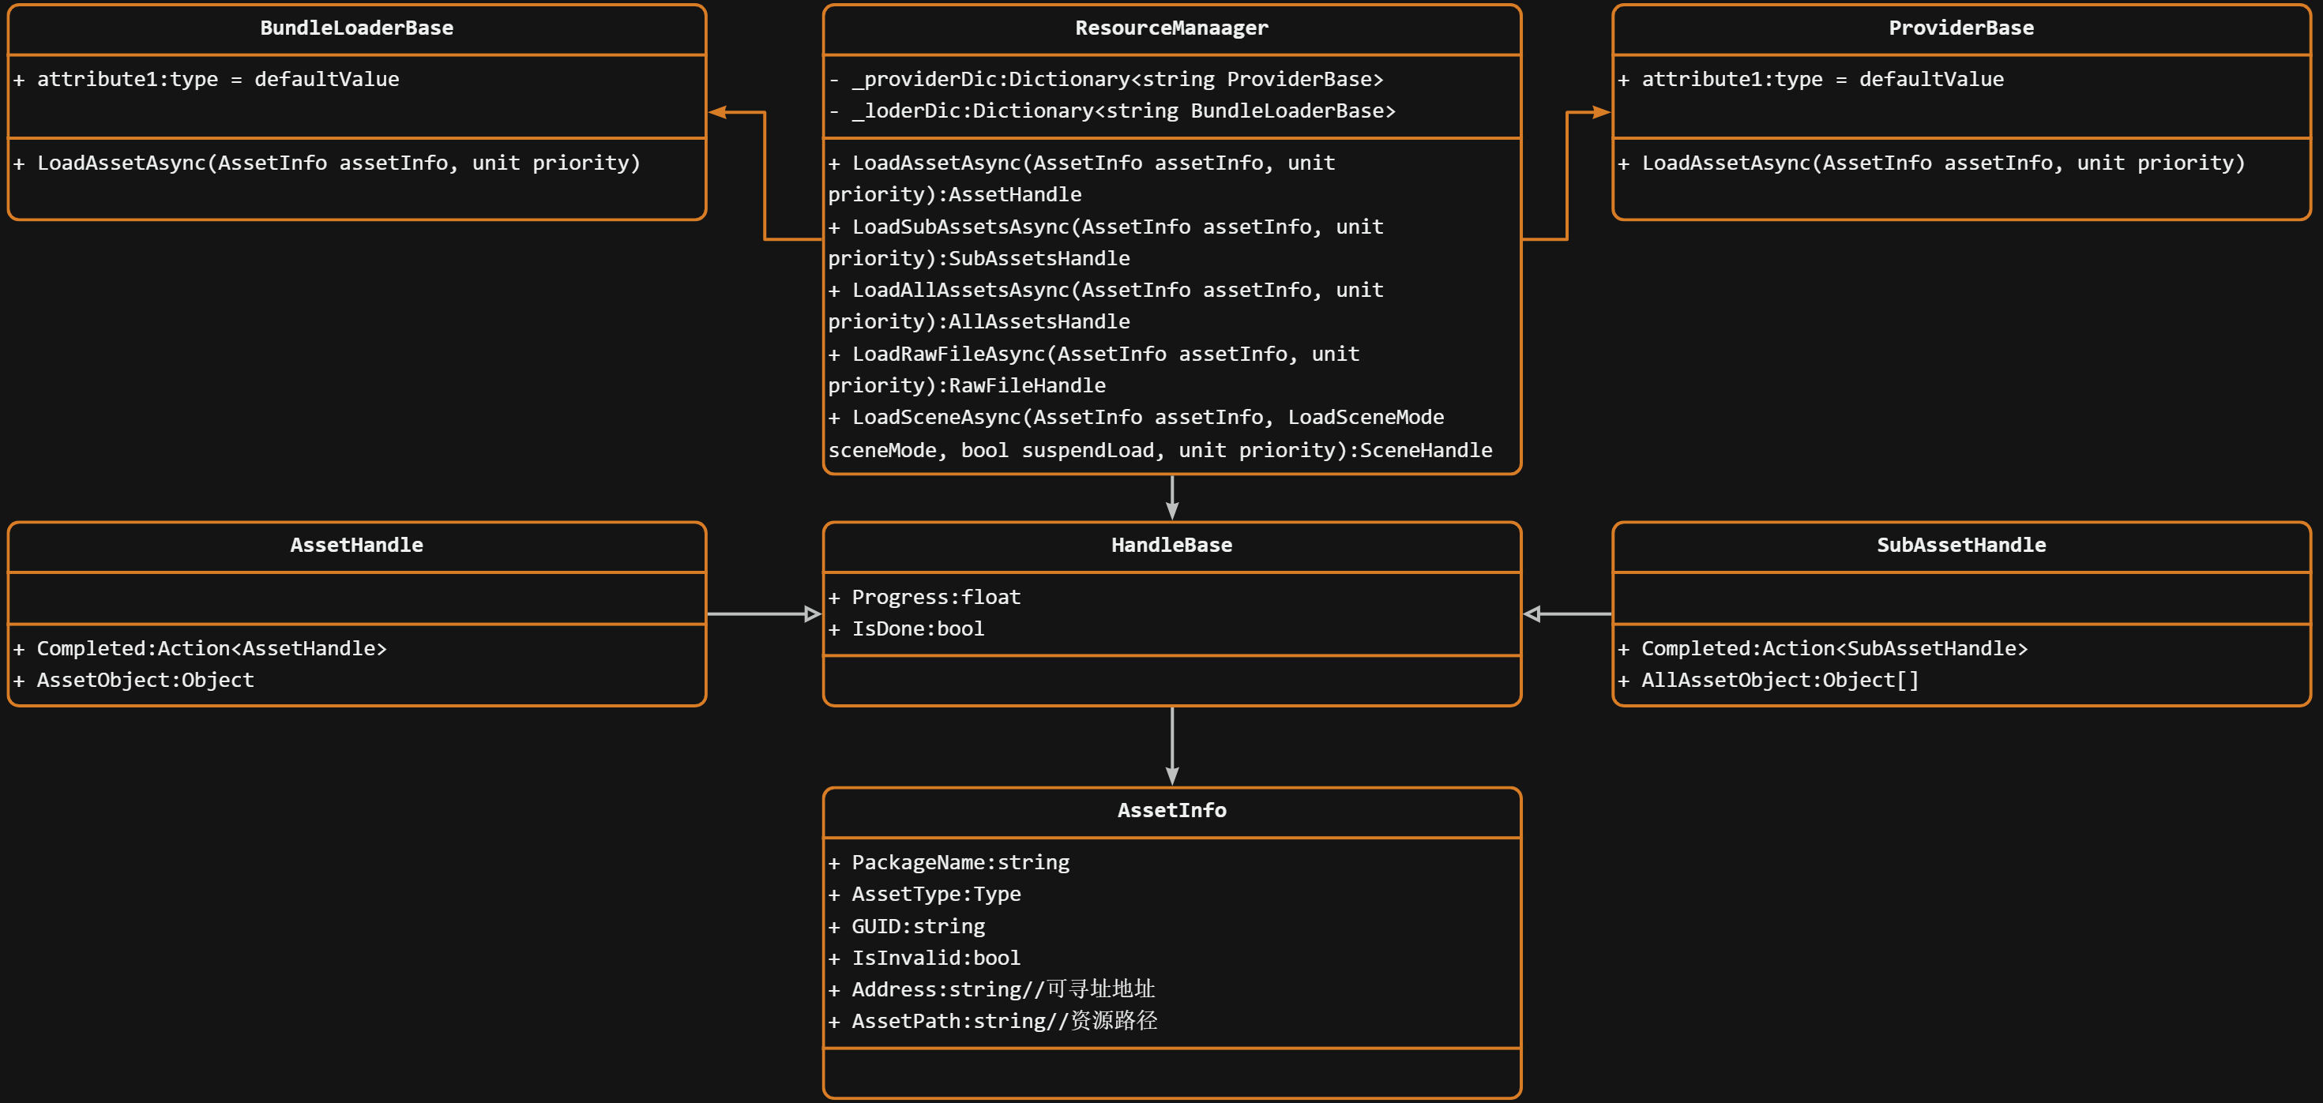The image size is (2323, 1103).
Task: Click arrowhead pointing into BundleLoaderBase
Action: 718,112
